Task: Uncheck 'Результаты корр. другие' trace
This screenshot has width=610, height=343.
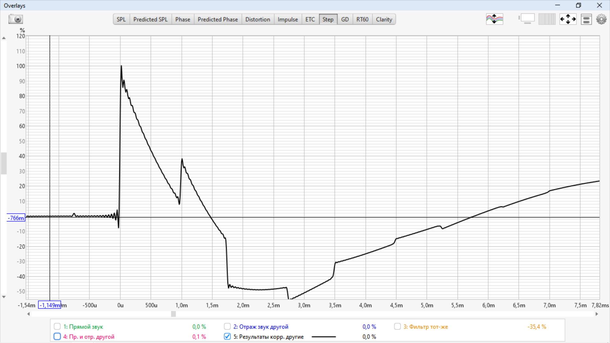Action: point(227,337)
